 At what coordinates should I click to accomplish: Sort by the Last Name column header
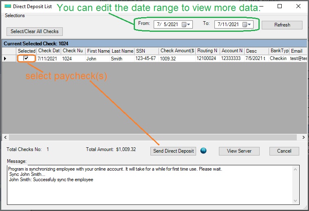pos(122,51)
